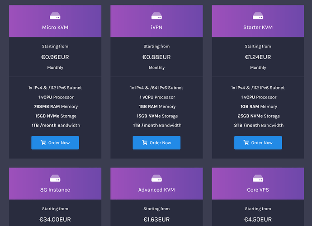Click the server icon above 8G Instance
This screenshot has width=312, height=226.
coord(55,178)
